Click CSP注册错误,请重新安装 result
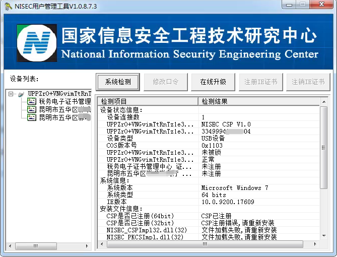This screenshot has width=337, height=257. 238,223
